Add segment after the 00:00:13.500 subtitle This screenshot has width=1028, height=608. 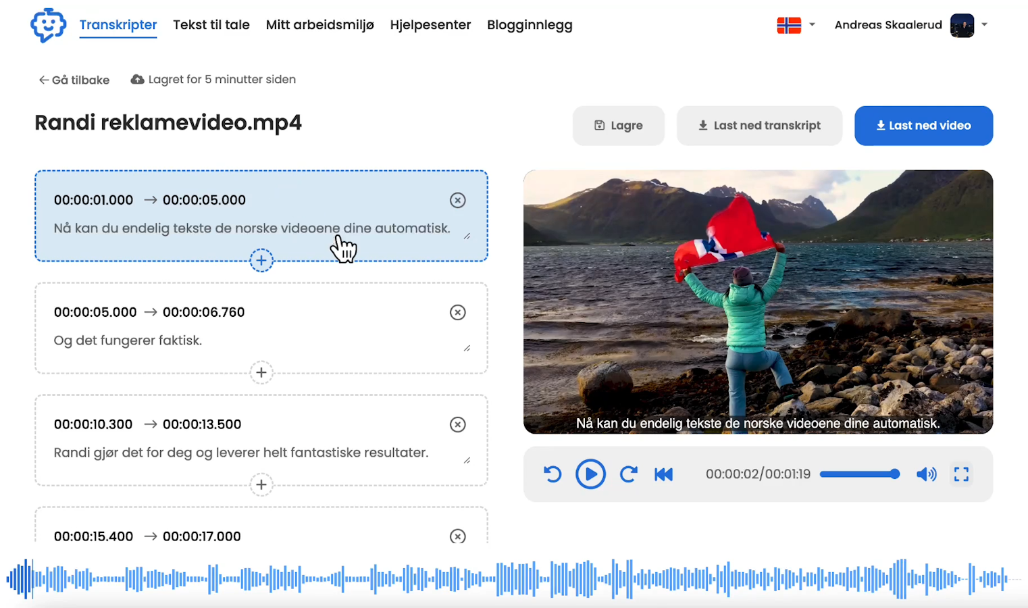pyautogui.click(x=261, y=484)
